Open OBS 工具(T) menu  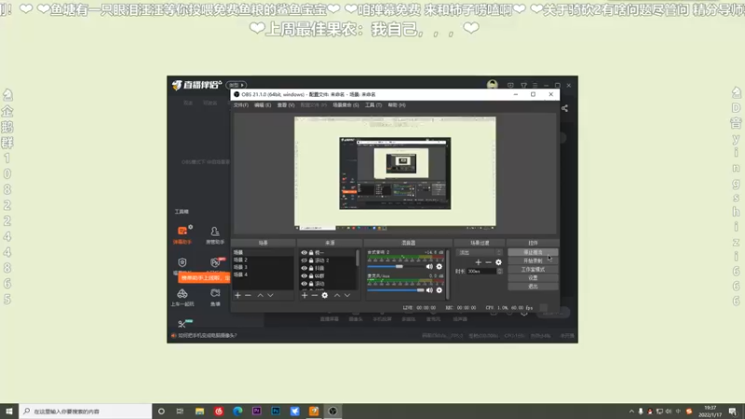tap(373, 105)
